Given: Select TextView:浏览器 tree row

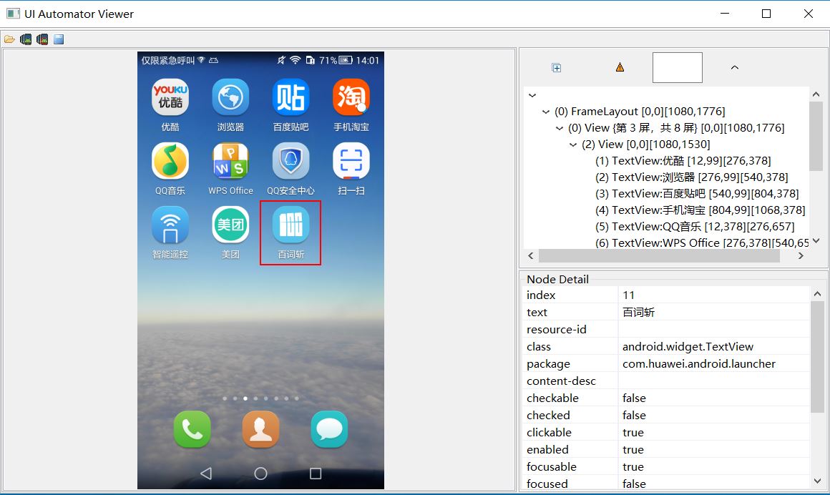Looking at the screenshot, I should pyautogui.click(x=691, y=177).
